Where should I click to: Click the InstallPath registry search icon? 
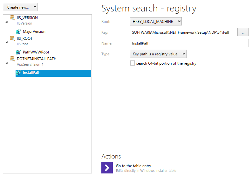pyautogui.click(x=18, y=73)
